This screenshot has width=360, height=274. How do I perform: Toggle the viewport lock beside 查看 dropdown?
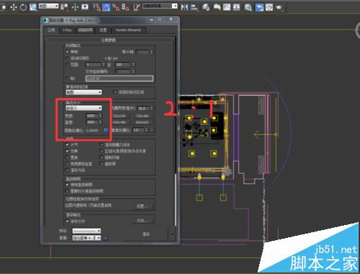[106, 238]
